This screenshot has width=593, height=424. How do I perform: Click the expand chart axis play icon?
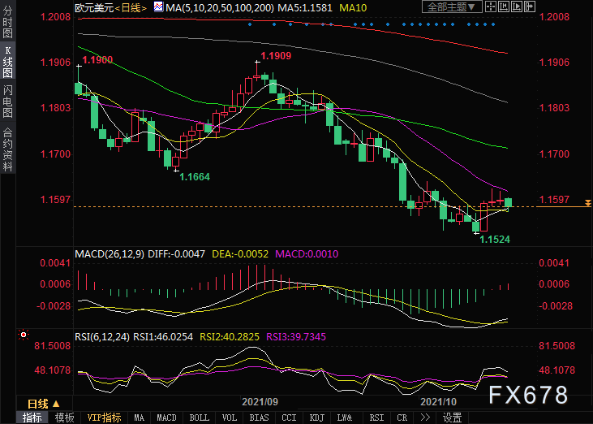pyautogui.click(x=517, y=6)
